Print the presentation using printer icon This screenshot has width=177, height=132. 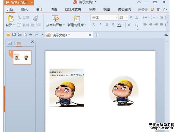pyautogui.click(x=19, y=35)
